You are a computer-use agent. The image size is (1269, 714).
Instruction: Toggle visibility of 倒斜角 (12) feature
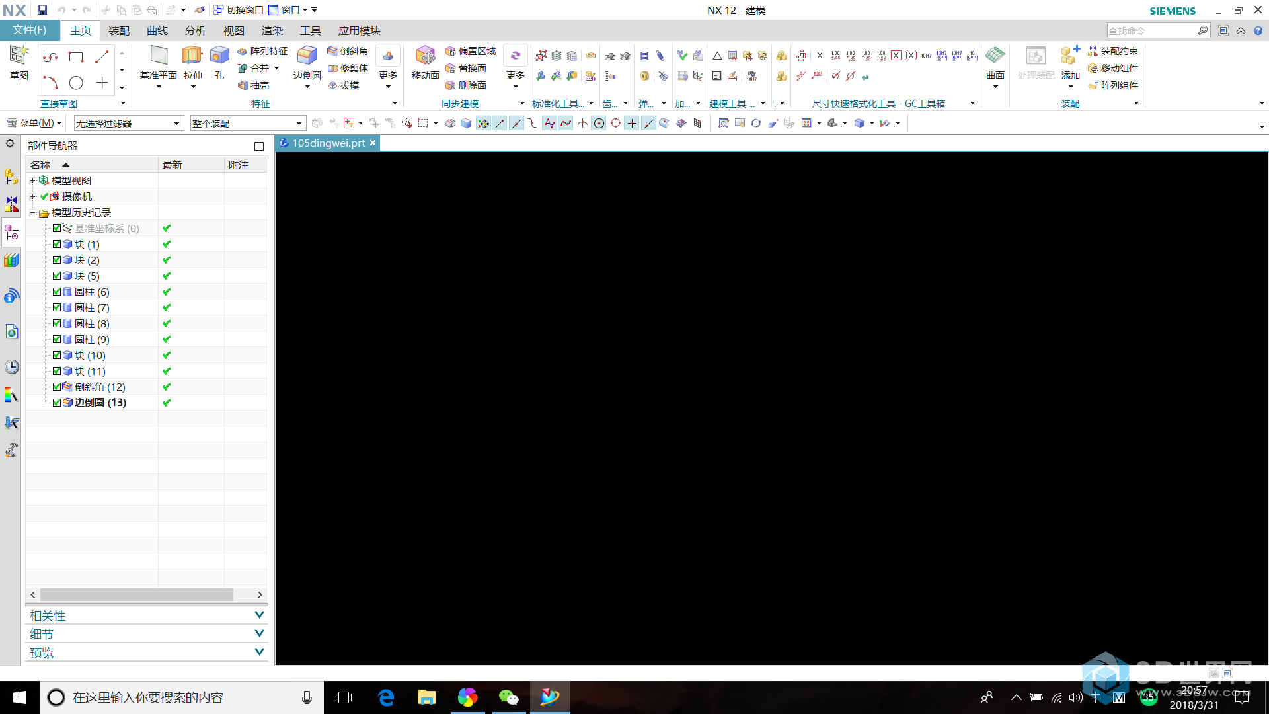(x=56, y=386)
